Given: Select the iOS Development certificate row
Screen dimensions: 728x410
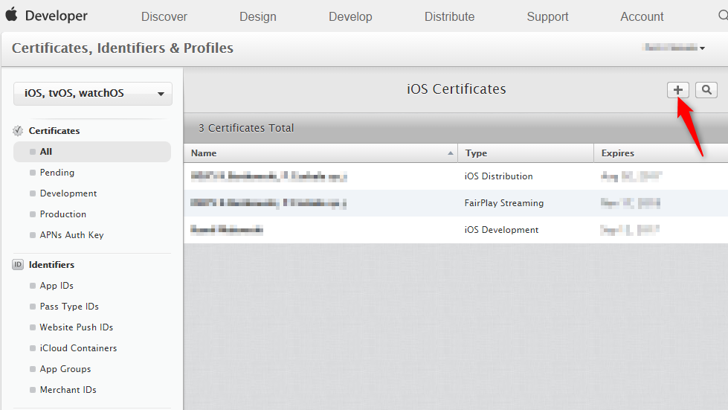Looking at the screenshot, I should [456, 230].
